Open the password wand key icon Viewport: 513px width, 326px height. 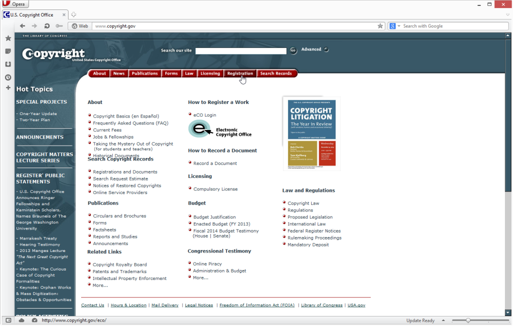[x=59, y=26]
